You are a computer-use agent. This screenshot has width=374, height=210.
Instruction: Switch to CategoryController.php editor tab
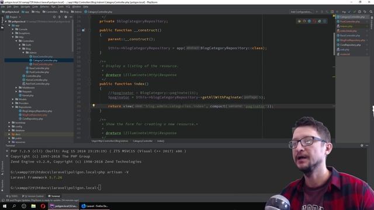click(x=352, y=17)
